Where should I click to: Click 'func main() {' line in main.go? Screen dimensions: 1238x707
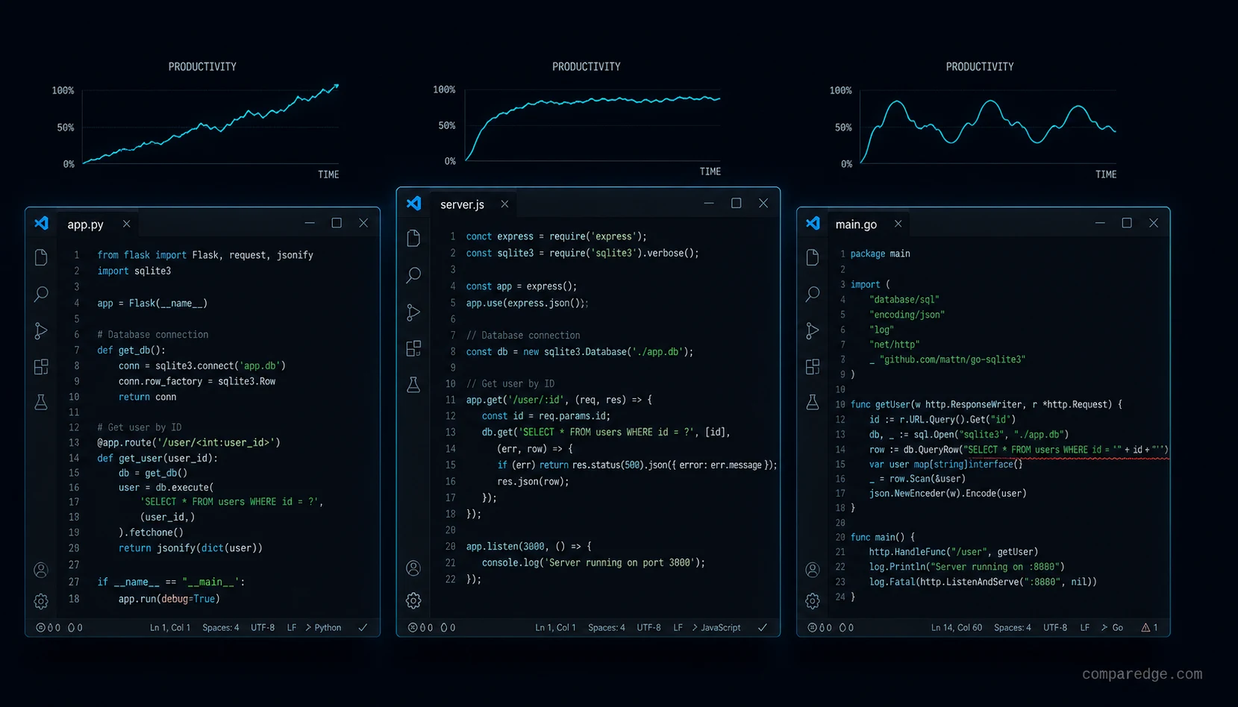point(882,537)
